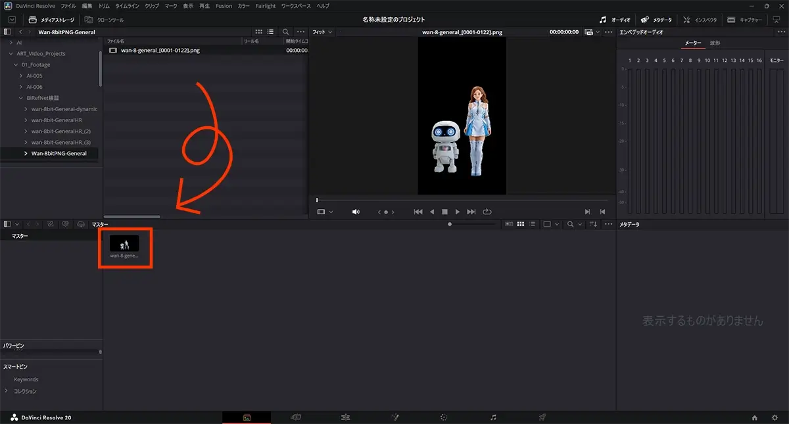Switch media pool to thumbnail view
789x424 pixels.
(520, 224)
